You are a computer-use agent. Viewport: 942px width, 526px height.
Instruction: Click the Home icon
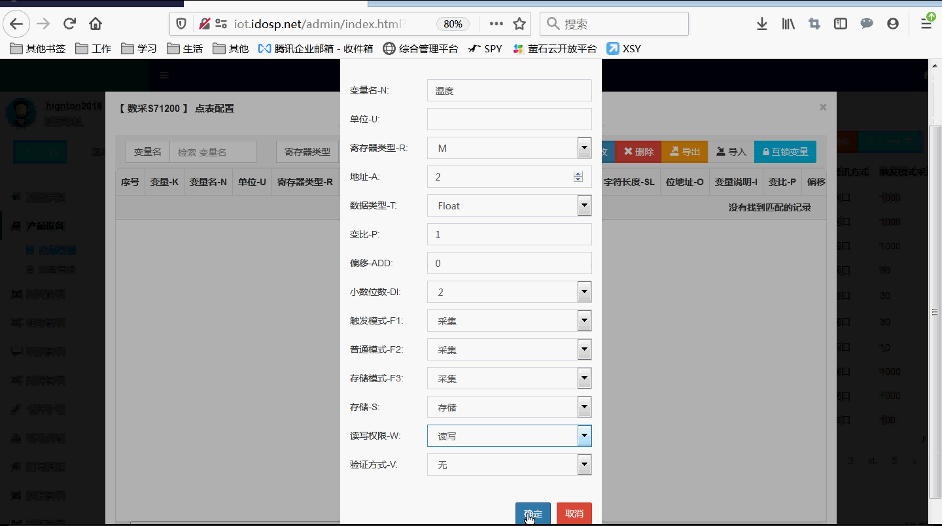pos(96,23)
